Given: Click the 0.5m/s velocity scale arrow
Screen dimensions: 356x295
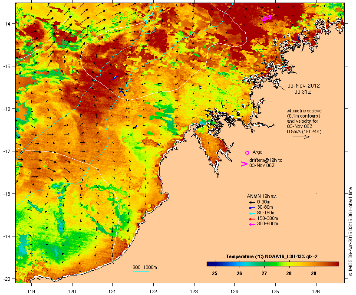Looking at the screenshot, I should pos(301,137).
